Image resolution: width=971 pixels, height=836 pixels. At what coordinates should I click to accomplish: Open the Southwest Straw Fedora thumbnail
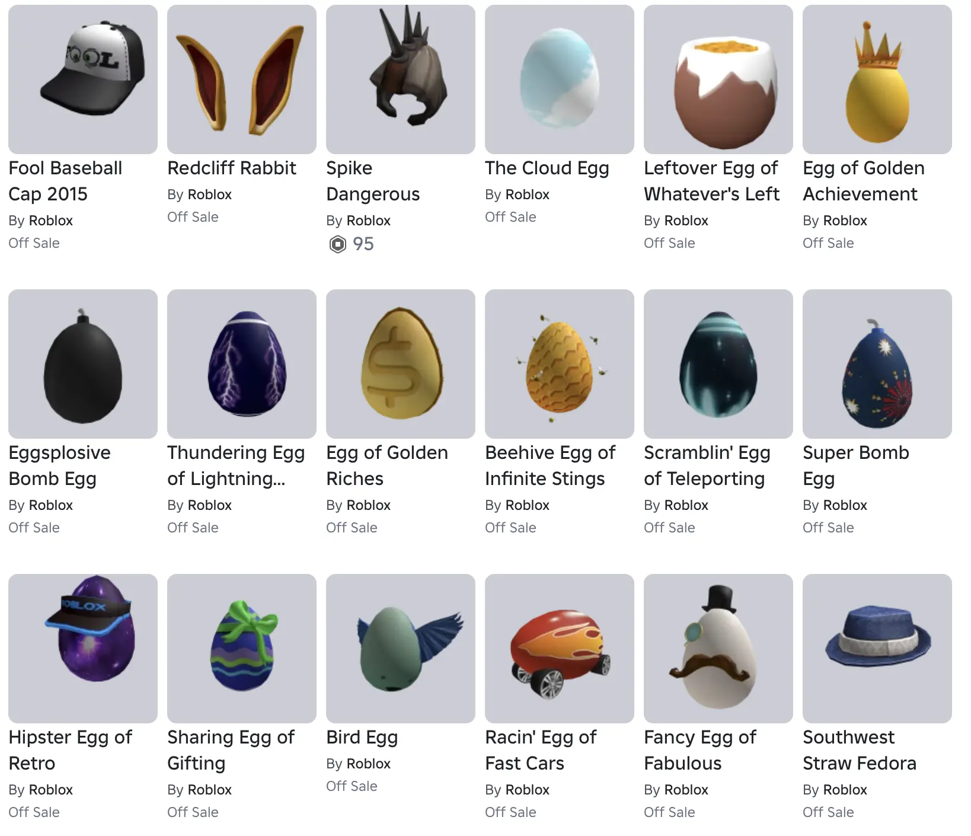877,649
